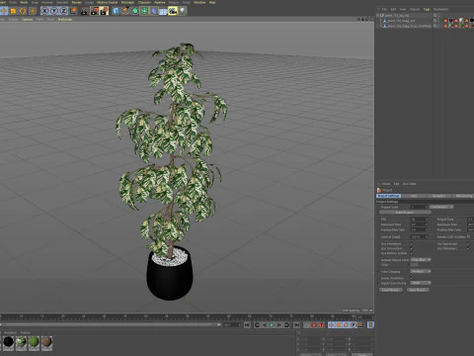Click the Load Preset button
474x356 pixels.
tap(391, 290)
